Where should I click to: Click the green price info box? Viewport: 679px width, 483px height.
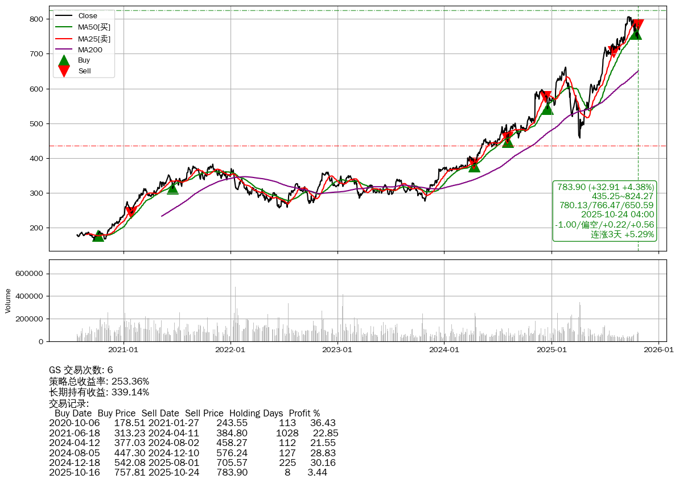605,210
